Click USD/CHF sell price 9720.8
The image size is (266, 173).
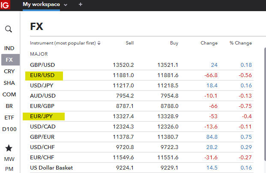click(x=125, y=147)
